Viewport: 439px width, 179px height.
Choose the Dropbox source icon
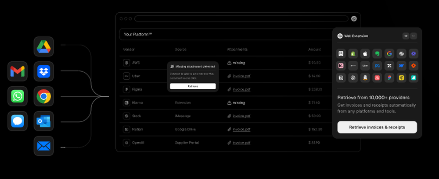click(x=43, y=71)
